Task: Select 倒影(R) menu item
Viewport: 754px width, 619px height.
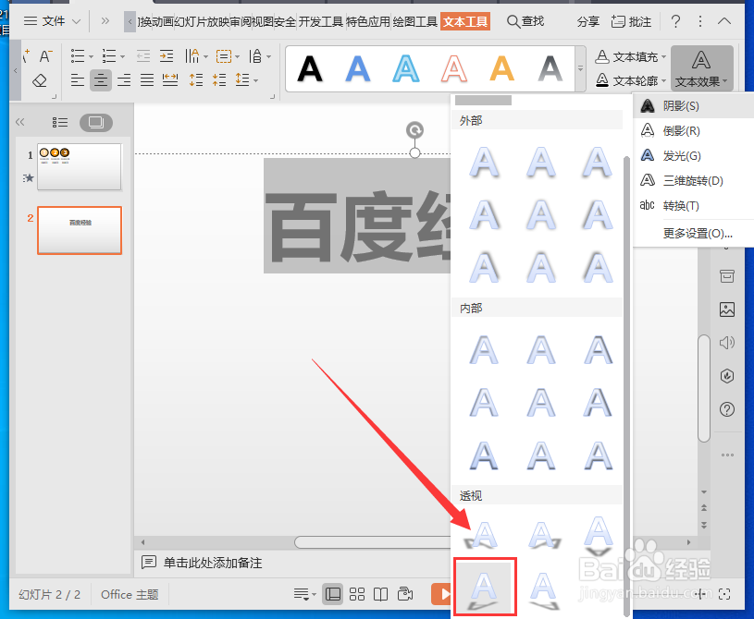Action: (x=693, y=130)
